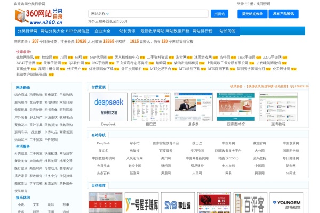Open the 水酒茶饮 subcategory
The image size is (320, 213).
coord(51,117)
